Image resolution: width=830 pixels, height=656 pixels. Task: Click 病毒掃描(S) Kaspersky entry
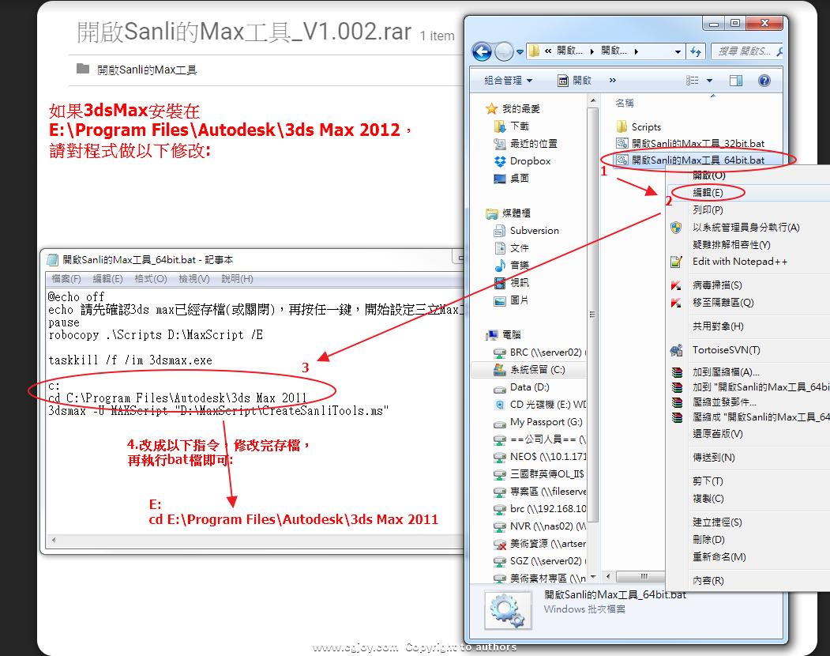tap(718, 285)
